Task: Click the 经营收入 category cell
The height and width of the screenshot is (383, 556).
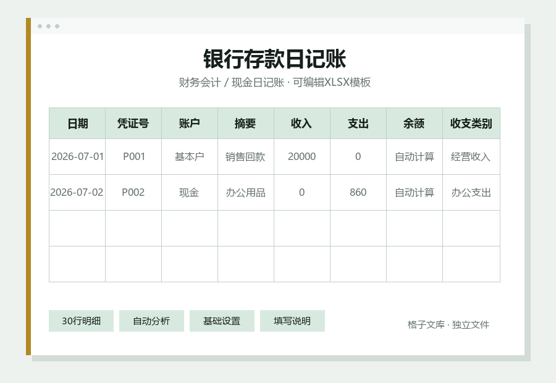Action: click(471, 157)
